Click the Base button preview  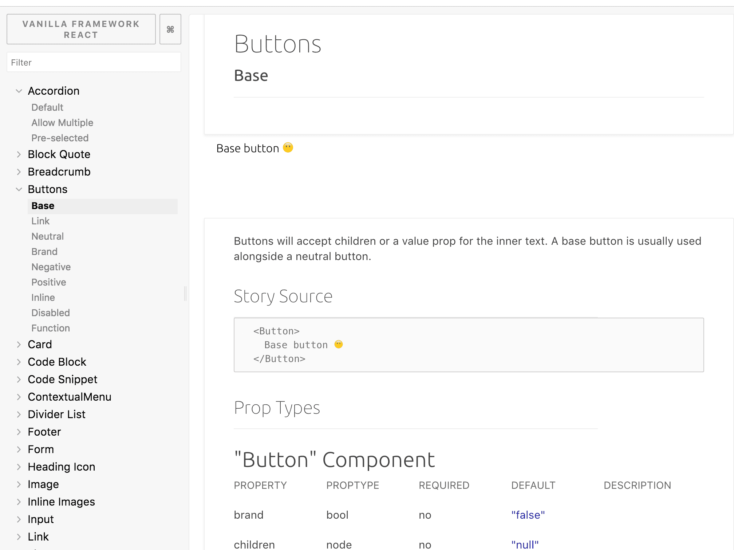255,148
